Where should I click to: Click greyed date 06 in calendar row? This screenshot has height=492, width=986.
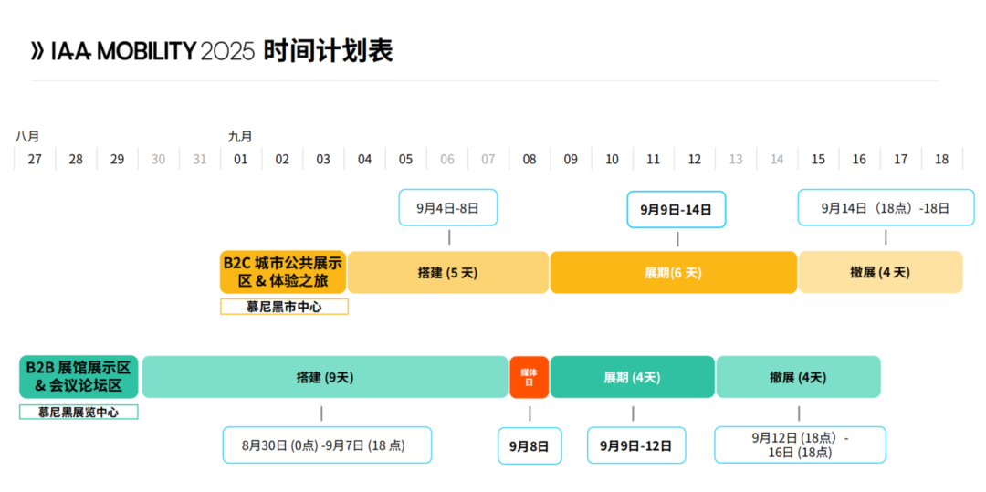pyautogui.click(x=447, y=160)
